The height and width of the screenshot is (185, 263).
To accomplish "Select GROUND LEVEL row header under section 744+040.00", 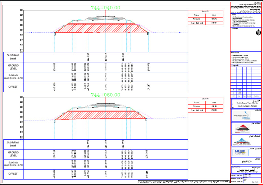I will click(13, 67).
